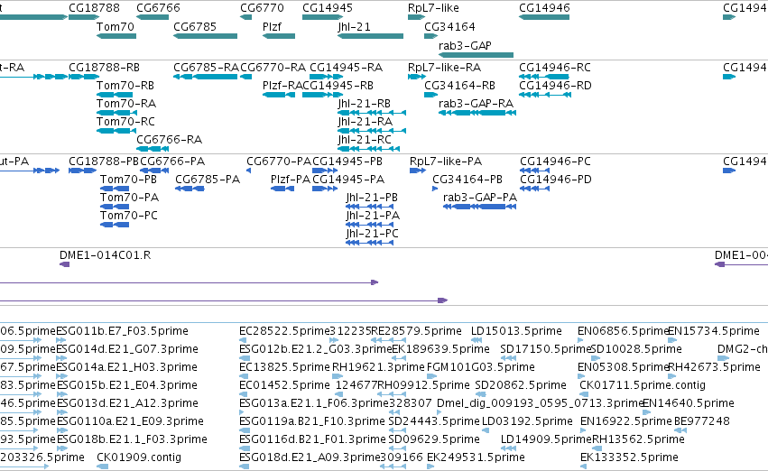Select the CG18788 gene label
This screenshot has height=471, width=768.
94,8
